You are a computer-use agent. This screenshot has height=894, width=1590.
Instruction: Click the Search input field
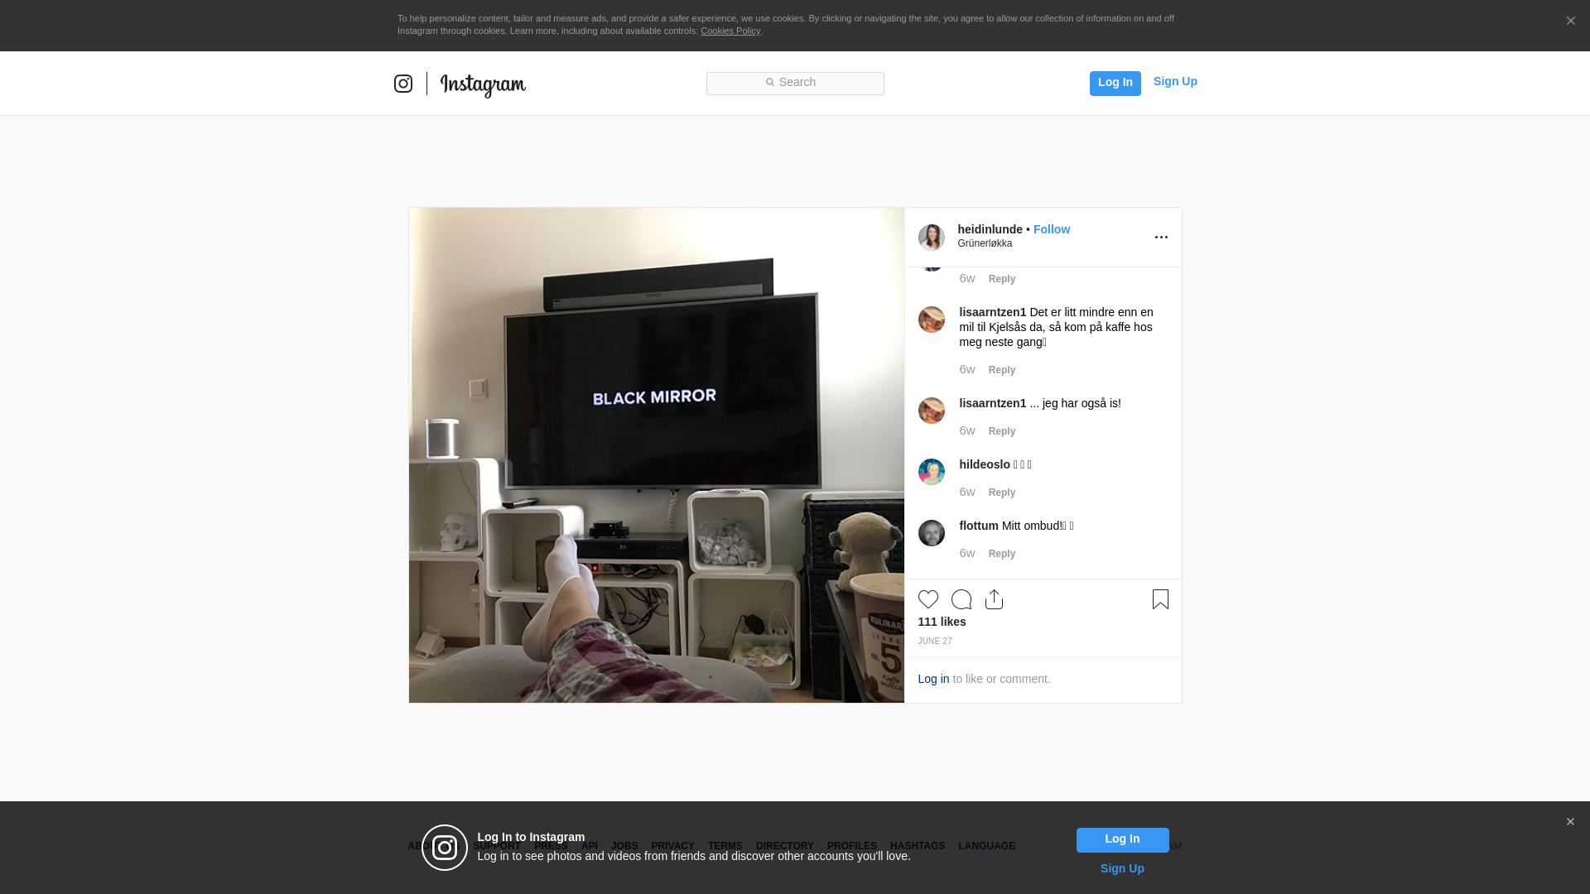[x=795, y=83]
